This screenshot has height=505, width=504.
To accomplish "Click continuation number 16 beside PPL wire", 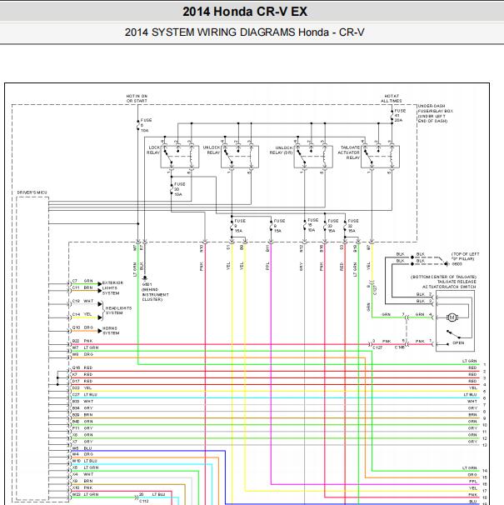I will coord(485,484).
